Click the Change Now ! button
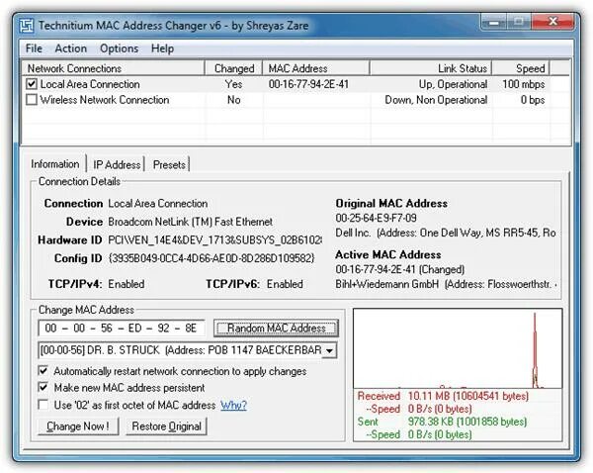This screenshot has width=593, height=473. (78, 426)
